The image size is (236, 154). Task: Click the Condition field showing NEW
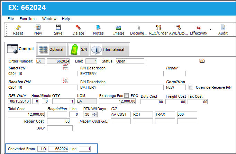point(176,87)
